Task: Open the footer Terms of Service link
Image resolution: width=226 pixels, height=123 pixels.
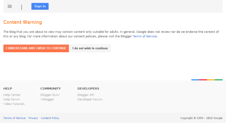Action: 15,118
